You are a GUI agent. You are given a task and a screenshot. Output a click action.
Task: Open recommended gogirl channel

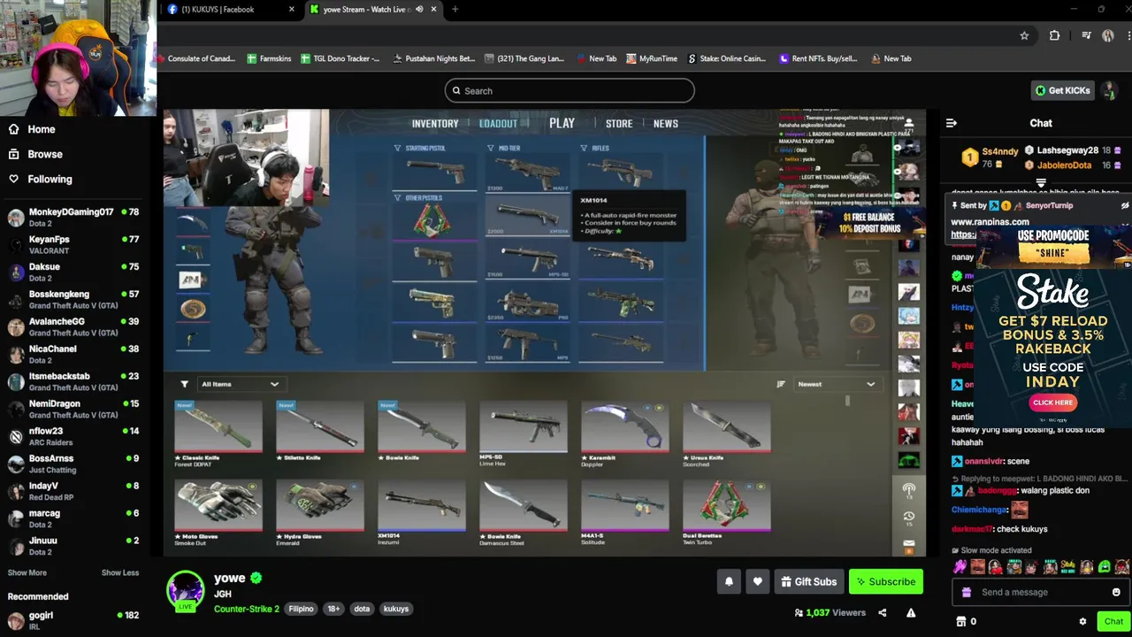pyautogui.click(x=73, y=620)
